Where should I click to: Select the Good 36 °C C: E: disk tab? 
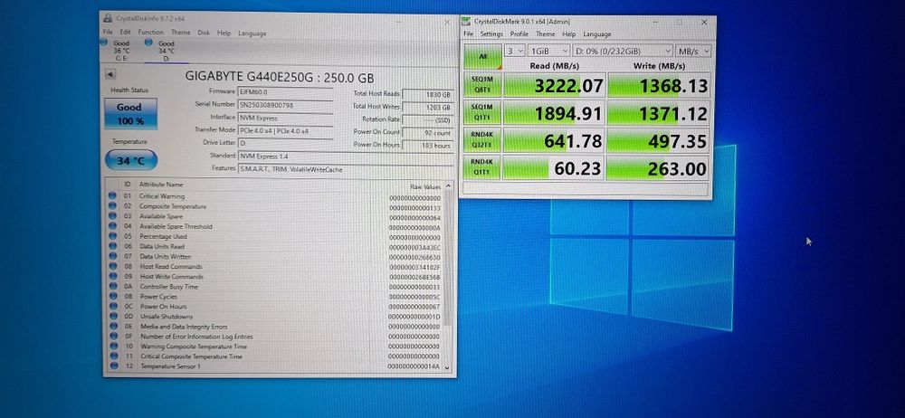click(121, 51)
